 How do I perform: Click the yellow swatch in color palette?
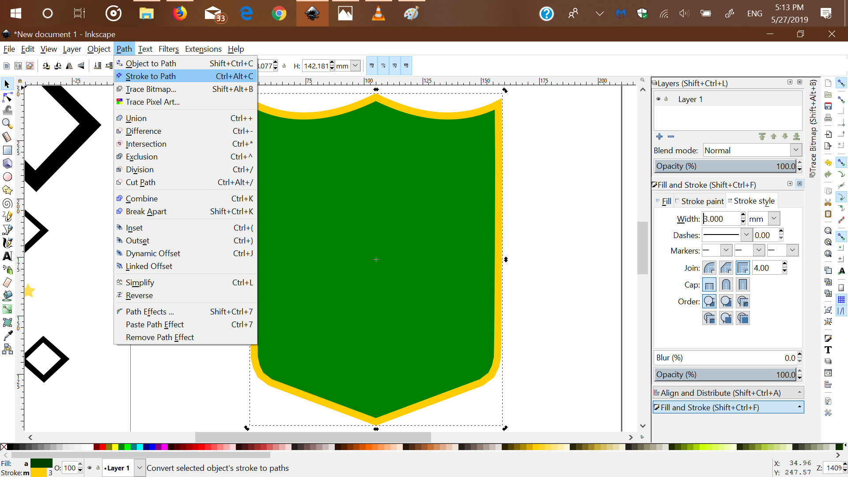pyautogui.click(x=115, y=447)
